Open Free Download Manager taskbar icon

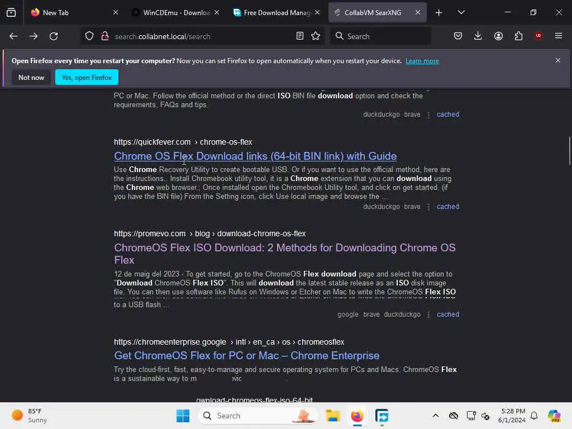coord(382,416)
